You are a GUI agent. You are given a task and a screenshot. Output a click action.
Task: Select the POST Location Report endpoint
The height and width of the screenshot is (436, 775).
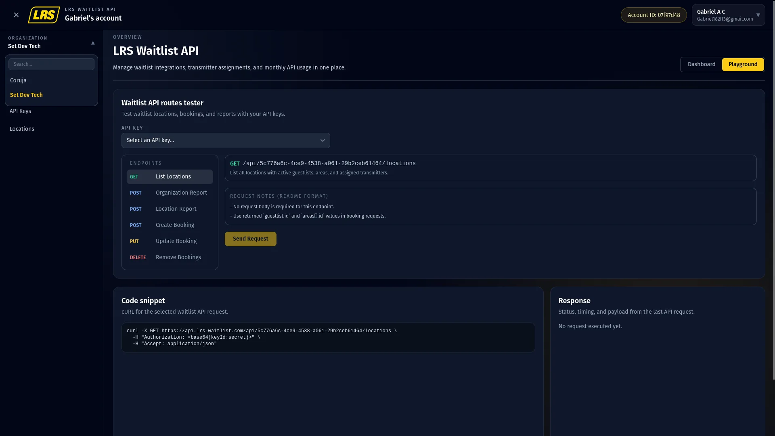click(170, 209)
